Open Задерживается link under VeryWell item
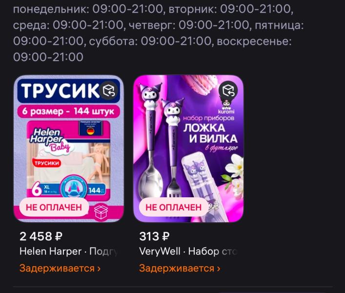The height and width of the screenshot is (293, 345). tap(180, 269)
